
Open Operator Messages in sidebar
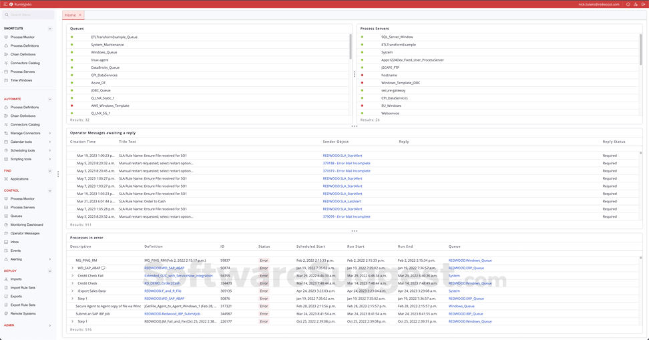coord(25,233)
